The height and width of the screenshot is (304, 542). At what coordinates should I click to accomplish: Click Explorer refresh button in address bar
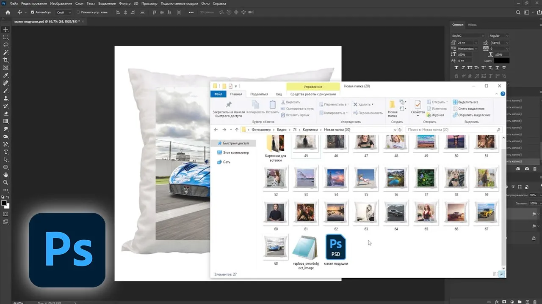(x=400, y=130)
